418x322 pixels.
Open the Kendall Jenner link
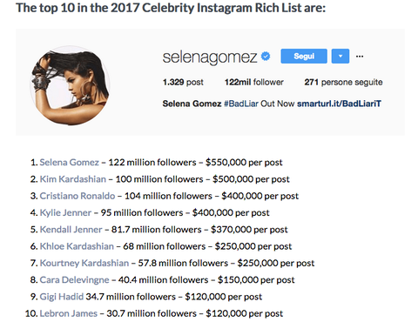[x=71, y=230]
